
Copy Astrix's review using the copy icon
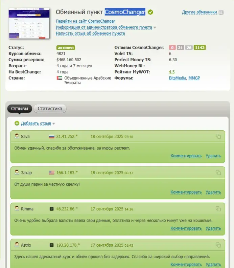[218, 245]
